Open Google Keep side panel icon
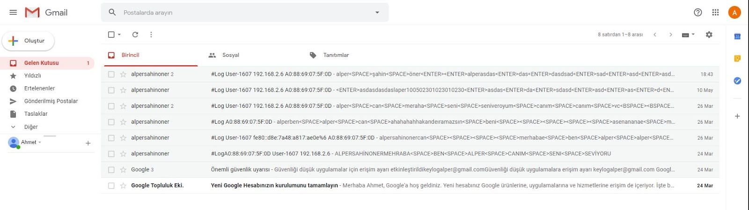The width and height of the screenshot is (749, 210). click(737, 58)
